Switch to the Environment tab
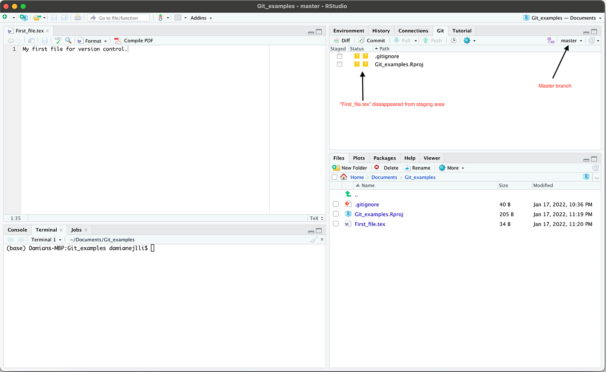606x372 pixels. coord(348,31)
